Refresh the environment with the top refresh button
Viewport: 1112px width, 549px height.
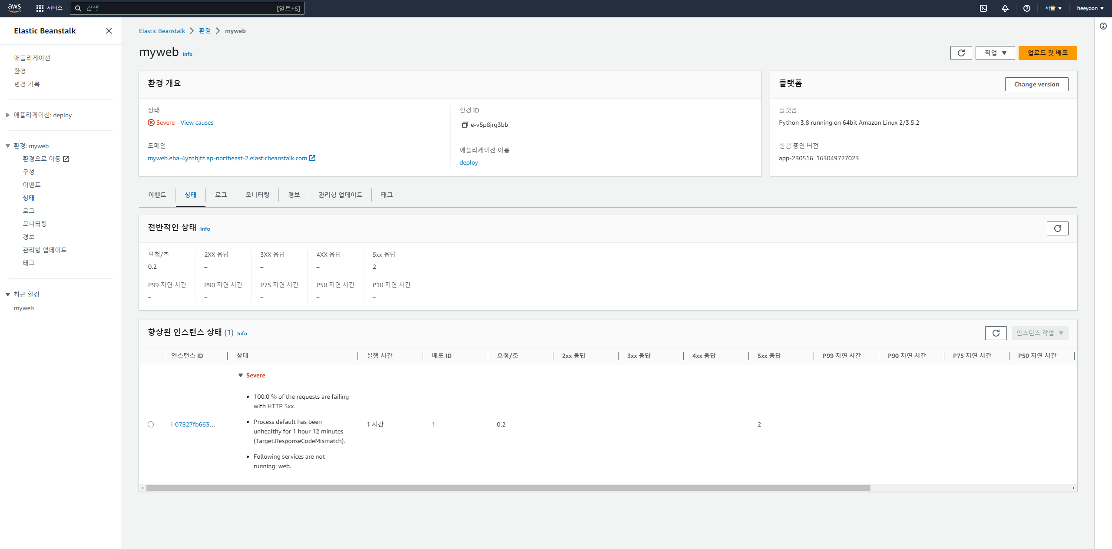point(961,53)
